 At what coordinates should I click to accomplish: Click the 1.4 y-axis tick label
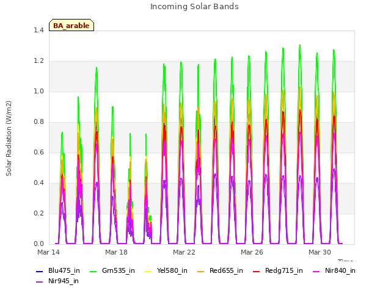[38, 31]
